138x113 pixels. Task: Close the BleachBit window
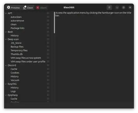tap(130, 8)
